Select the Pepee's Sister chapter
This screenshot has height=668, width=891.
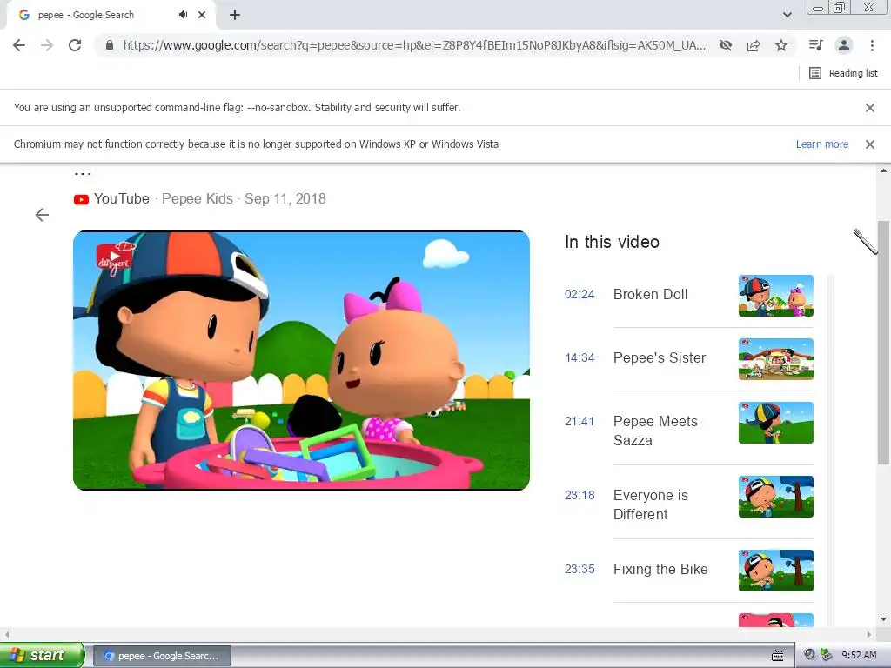point(660,357)
